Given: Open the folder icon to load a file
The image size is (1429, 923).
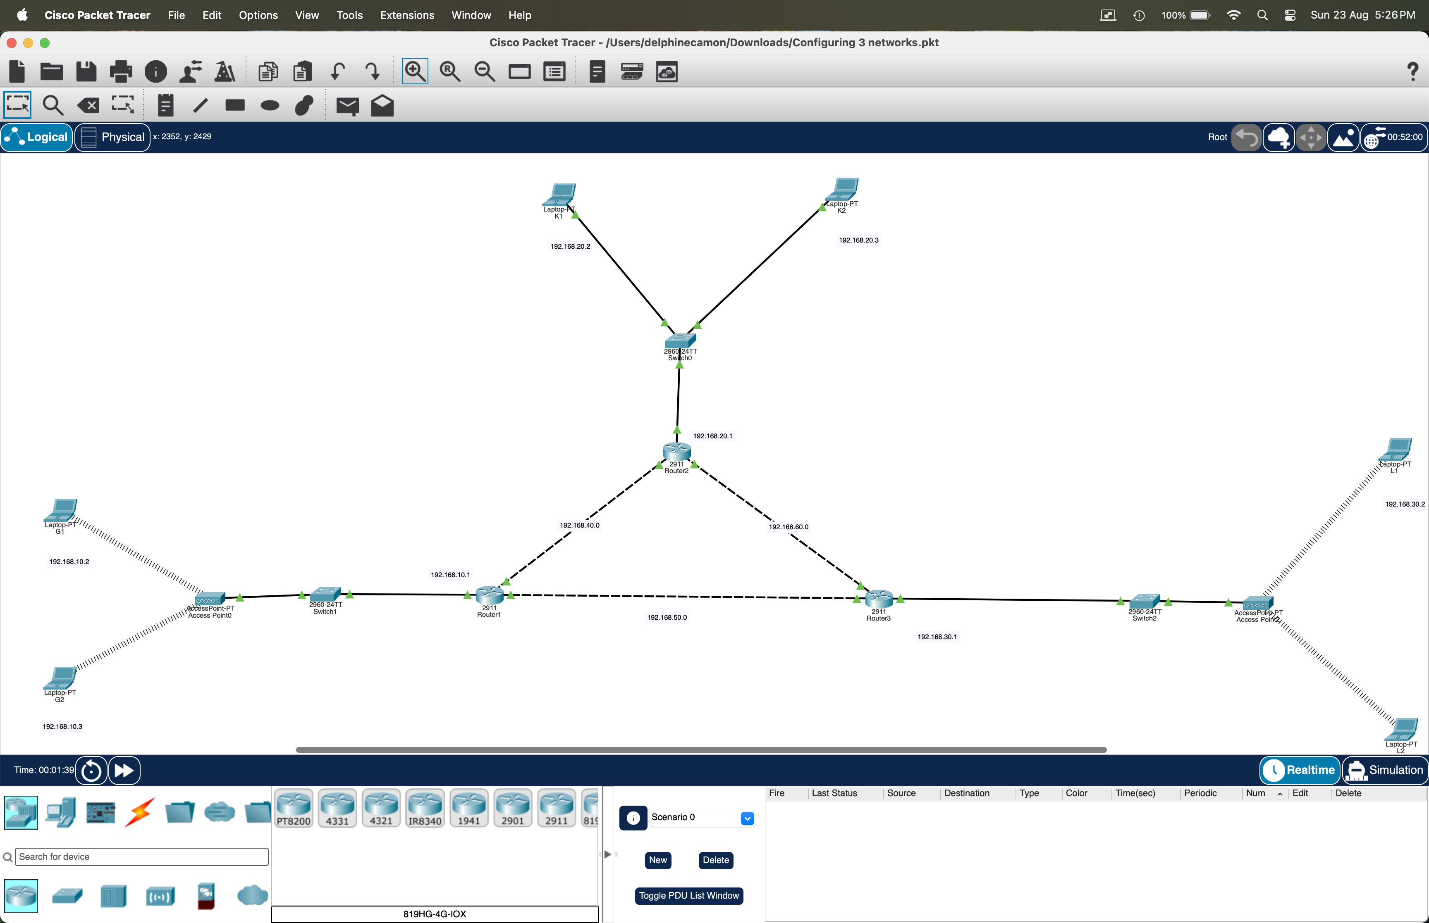Looking at the screenshot, I should click(52, 71).
